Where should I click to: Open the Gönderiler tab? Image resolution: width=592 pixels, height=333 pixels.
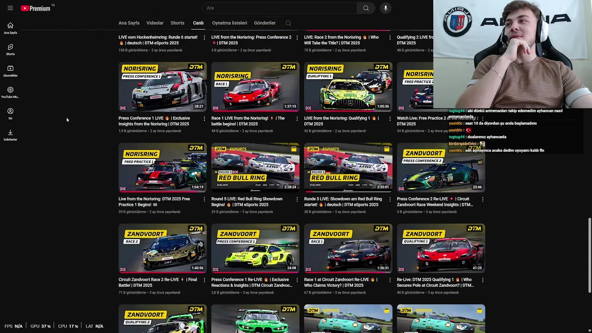(x=265, y=23)
